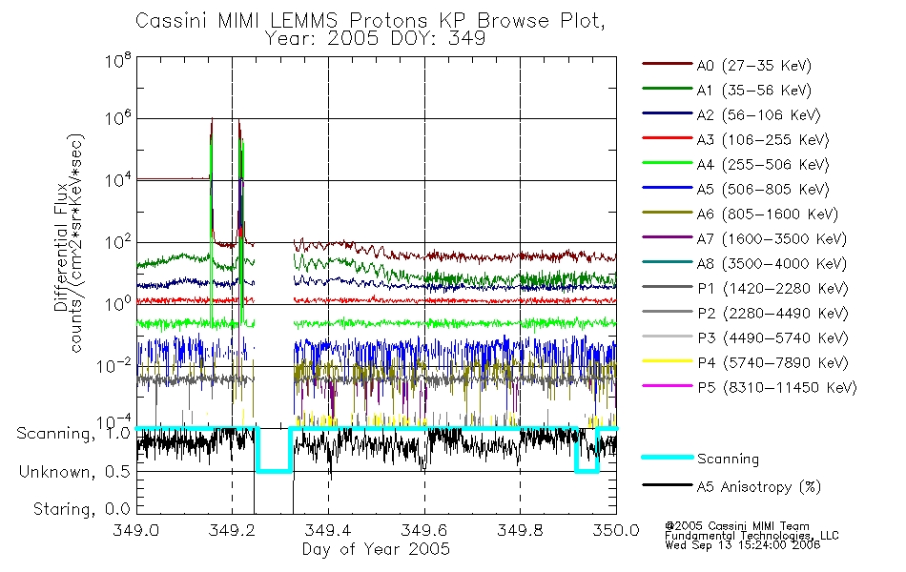This screenshot has height=572, width=906.
Task: Click the bright green A4 legend line
Action: 667,163
